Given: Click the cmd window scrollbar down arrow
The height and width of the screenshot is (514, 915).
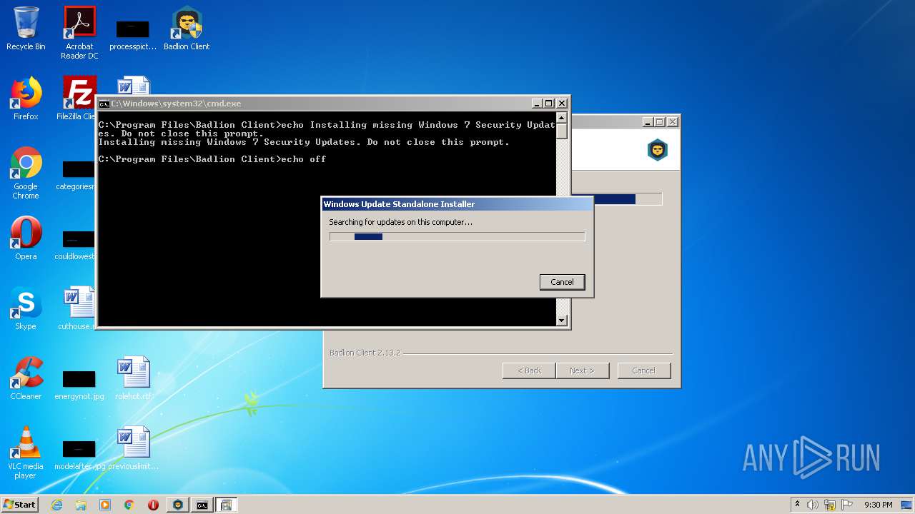Looking at the screenshot, I should 562,321.
